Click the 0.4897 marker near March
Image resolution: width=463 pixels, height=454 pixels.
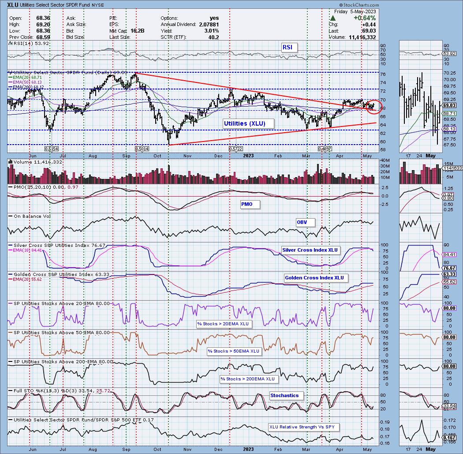pyautogui.click(x=325, y=149)
